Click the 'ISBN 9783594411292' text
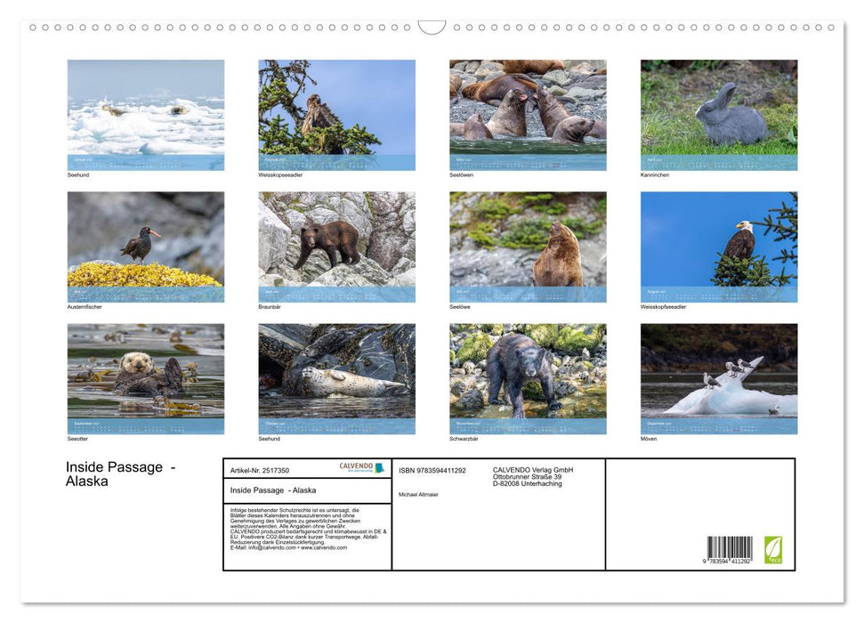Viewport: 864px width, 623px height. [432, 470]
